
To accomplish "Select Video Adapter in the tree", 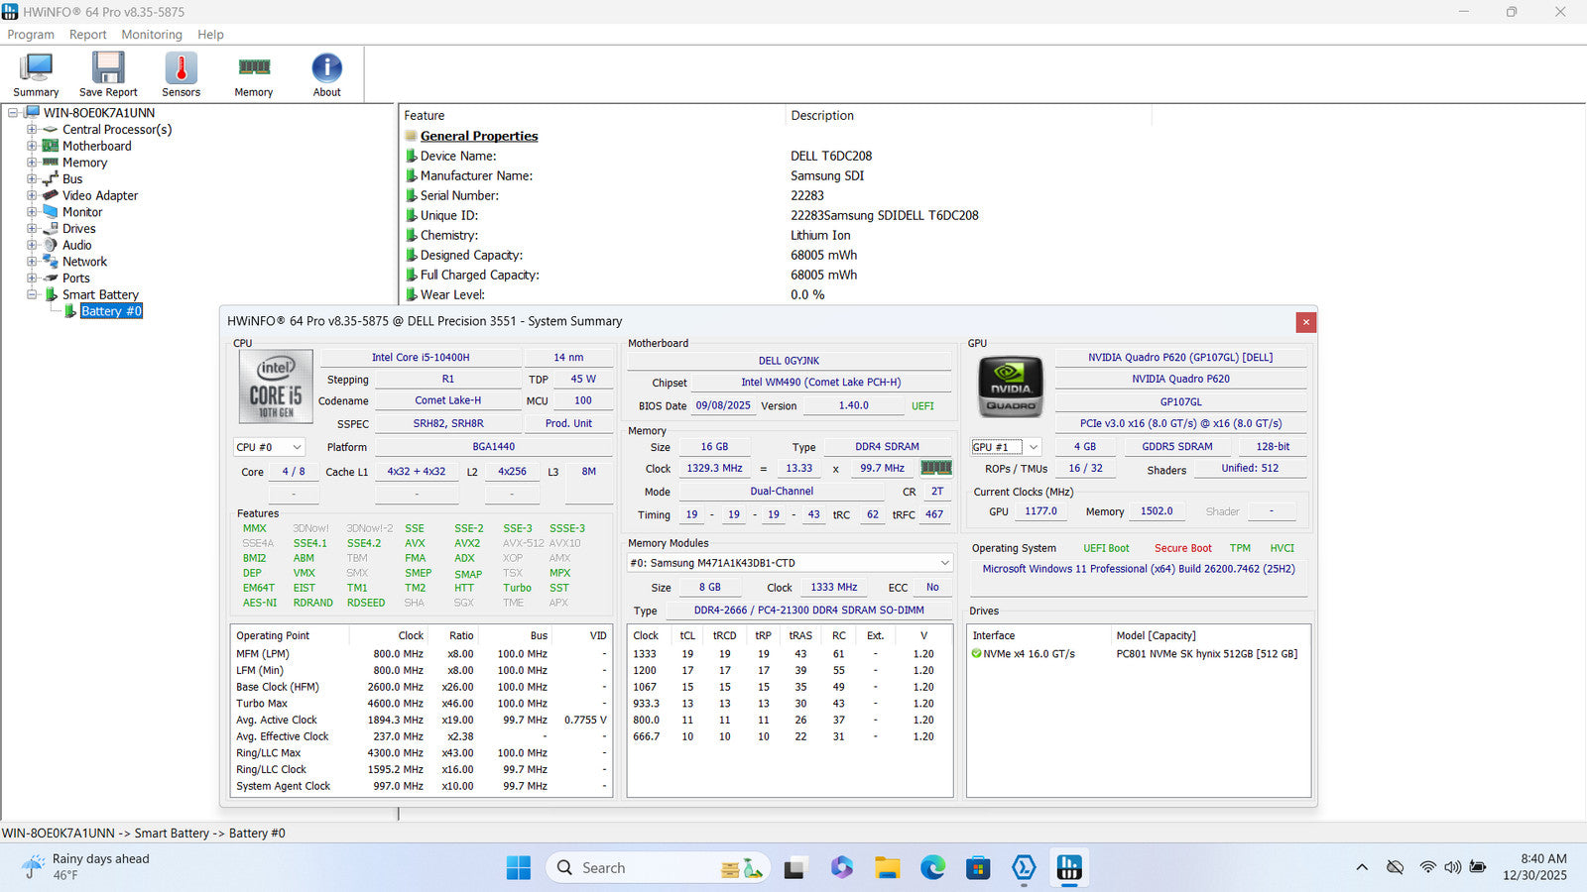I will pyautogui.click(x=100, y=195).
